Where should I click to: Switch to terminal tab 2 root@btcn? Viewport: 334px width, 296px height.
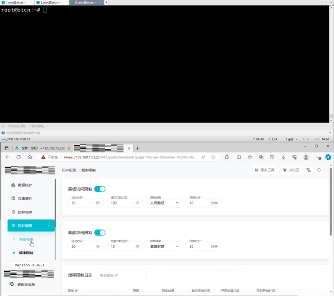click(x=51, y=2)
